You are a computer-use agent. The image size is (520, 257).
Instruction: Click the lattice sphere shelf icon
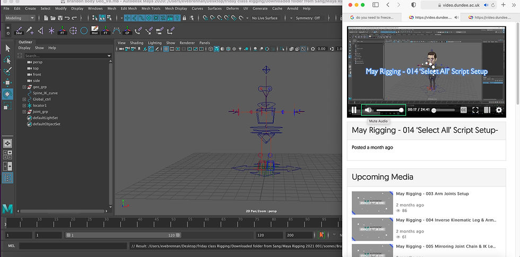73,31
